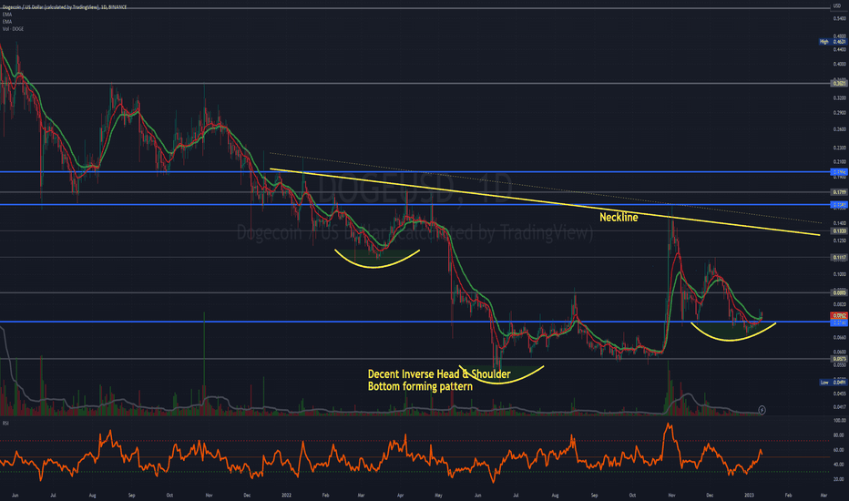Click the 0.0573 price label
The height and width of the screenshot is (501, 849).
point(839,359)
